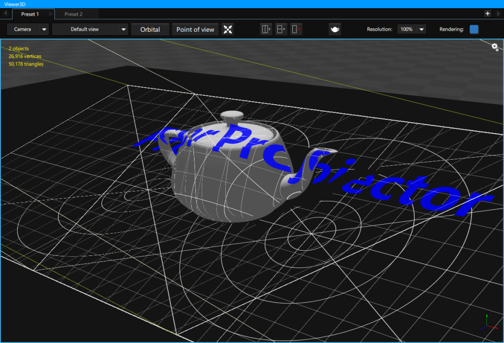Click the fit-to-view crossed arrows icon

[227, 29]
